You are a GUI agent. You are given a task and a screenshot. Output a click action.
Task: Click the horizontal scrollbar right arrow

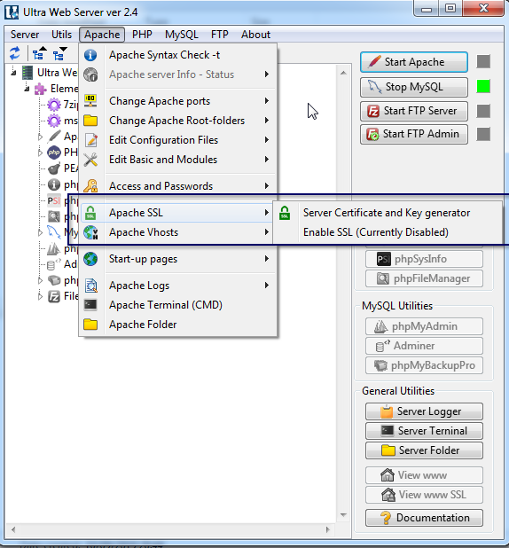(x=327, y=529)
